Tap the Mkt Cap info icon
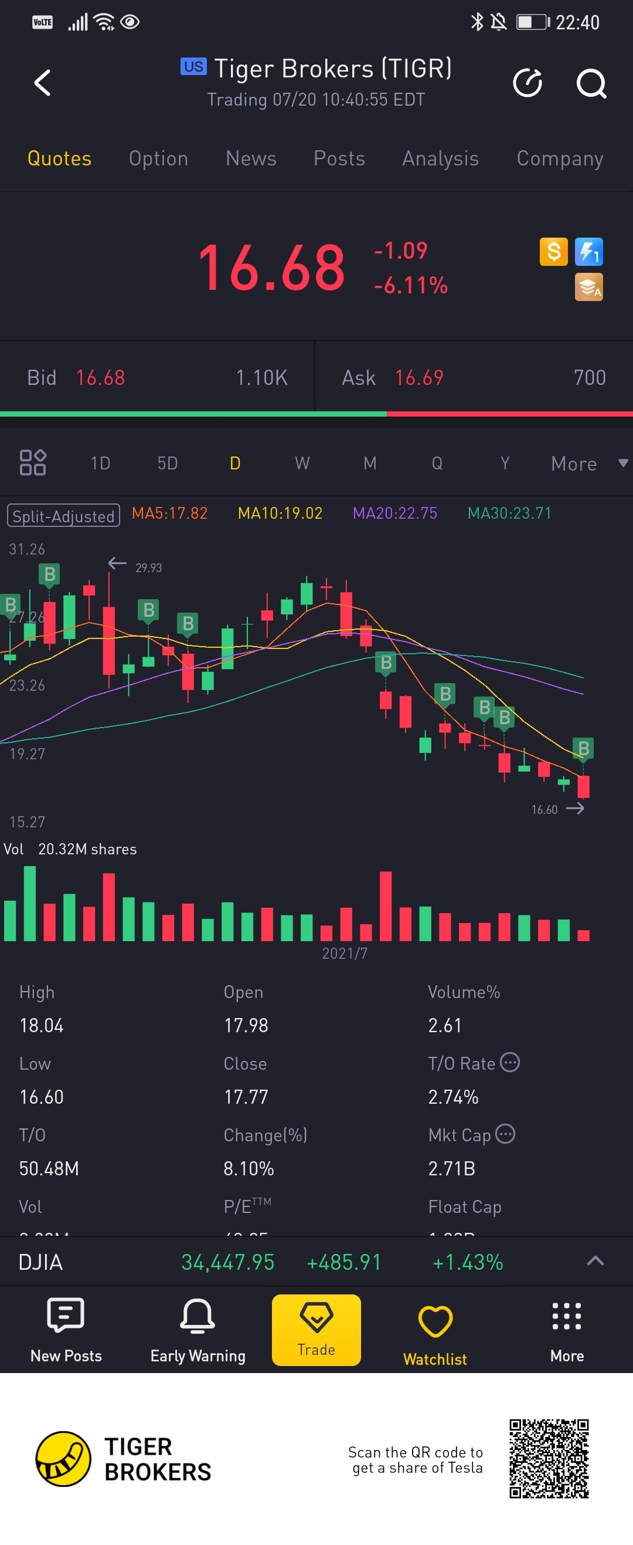This screenshot has height=1545, width=633. 505,1134
